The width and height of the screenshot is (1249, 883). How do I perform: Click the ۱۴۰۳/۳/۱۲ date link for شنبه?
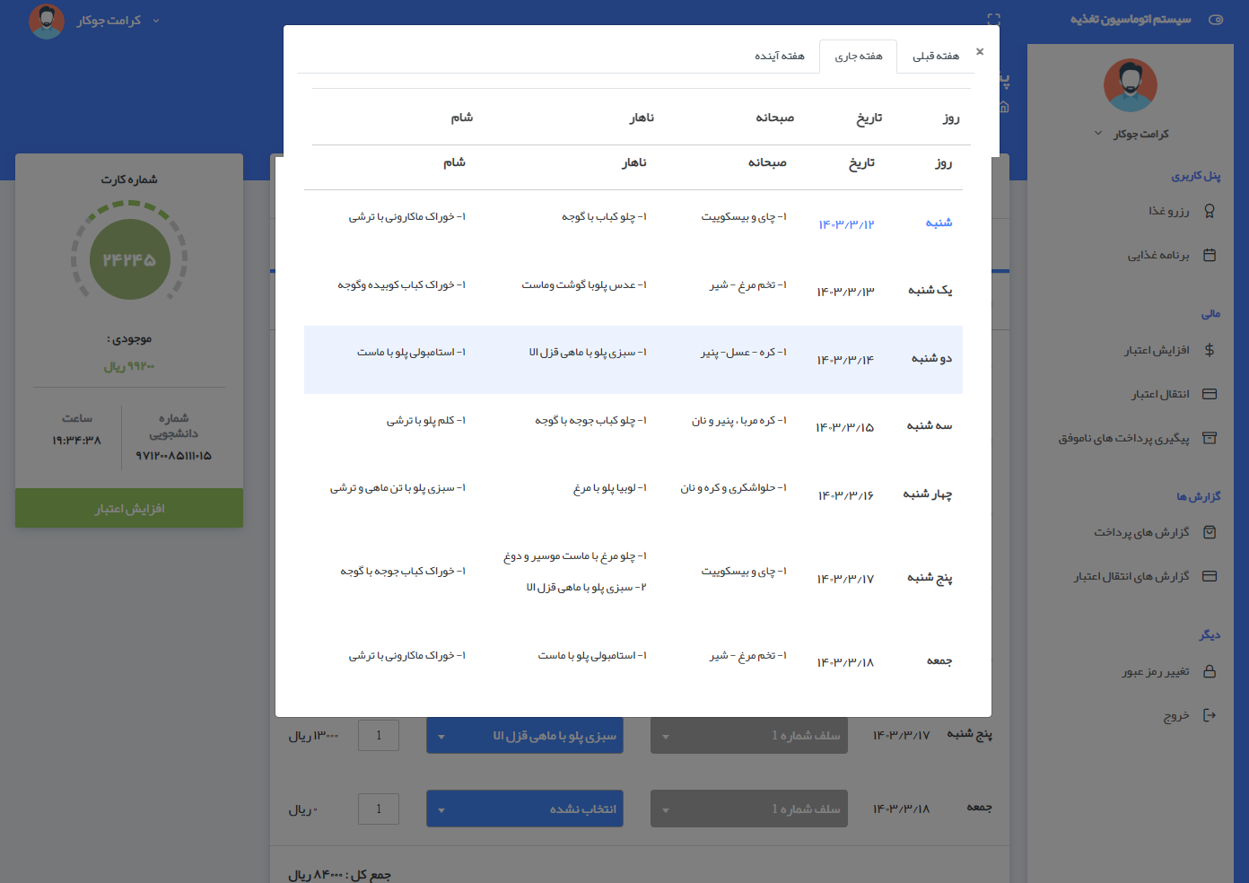845,224
